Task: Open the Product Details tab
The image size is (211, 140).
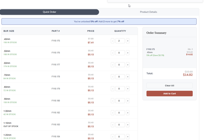Action: tap(148, 12)
